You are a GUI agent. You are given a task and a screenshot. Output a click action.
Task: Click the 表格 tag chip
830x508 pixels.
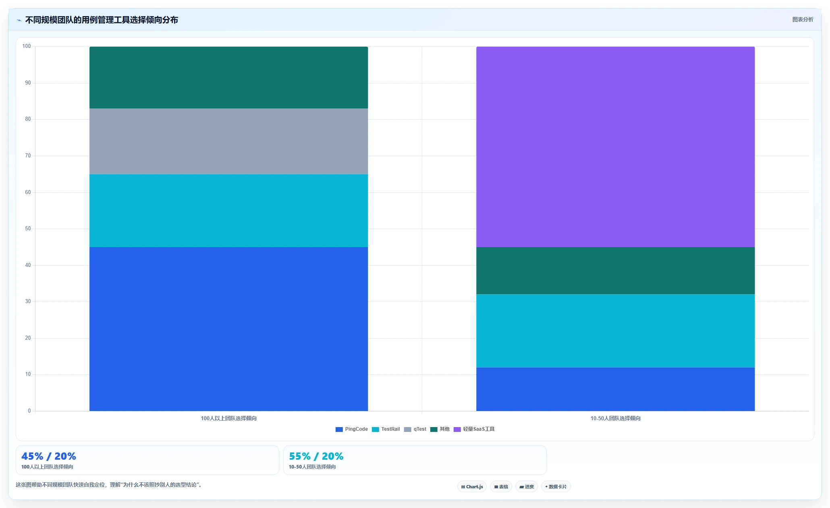501,487
